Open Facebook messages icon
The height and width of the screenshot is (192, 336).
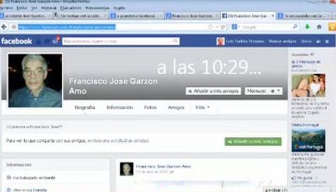click(x=47, y=41)
